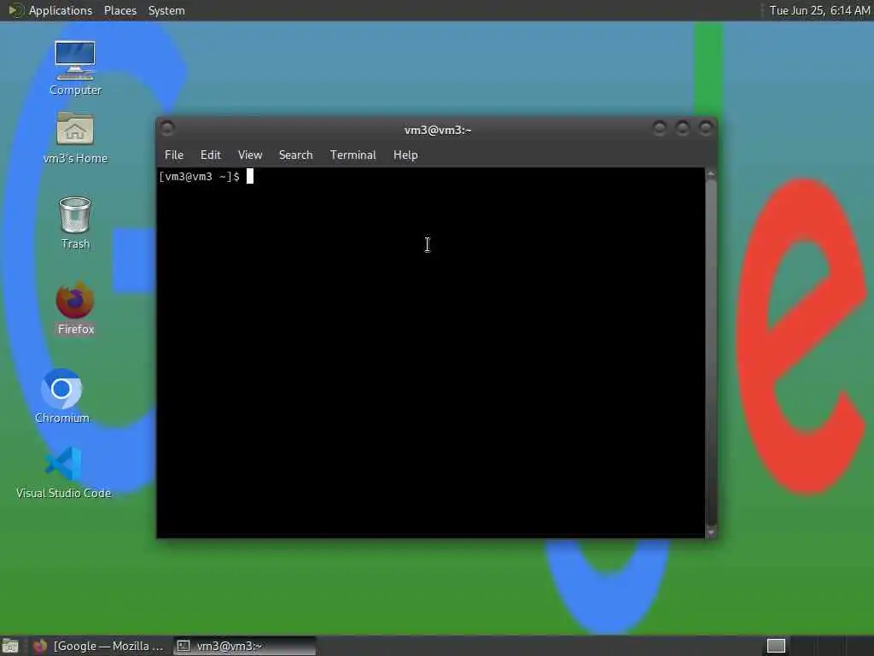Click the workspace switcher box in bottom panel

coord(776,646)
